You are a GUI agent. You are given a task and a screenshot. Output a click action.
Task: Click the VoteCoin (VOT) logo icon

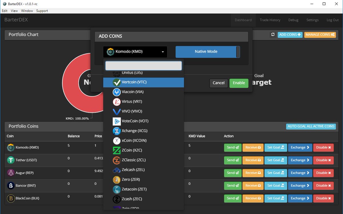[117, 121]
